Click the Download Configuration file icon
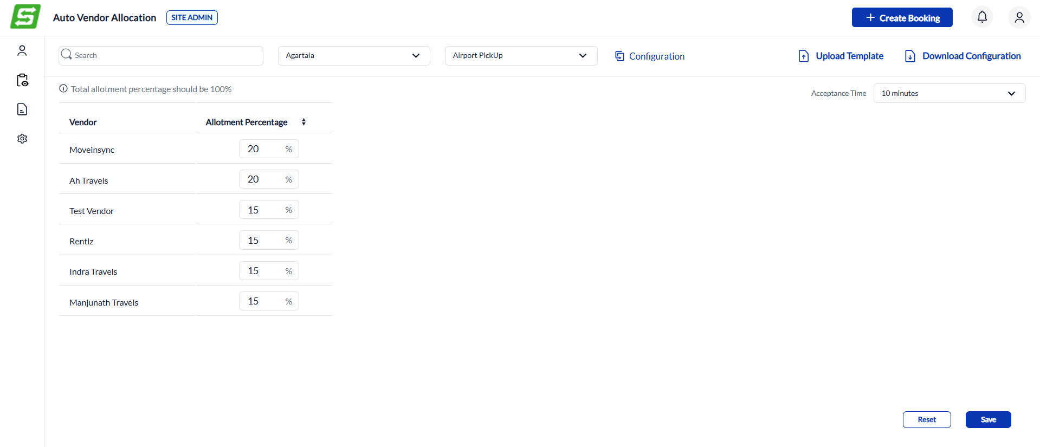 (x=910, y=56)
